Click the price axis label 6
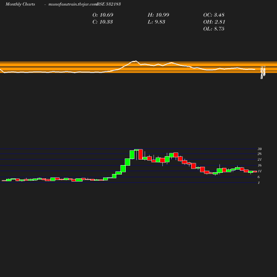Image resolution: width=277 pixels, height=277 pixels. (259, 177)
